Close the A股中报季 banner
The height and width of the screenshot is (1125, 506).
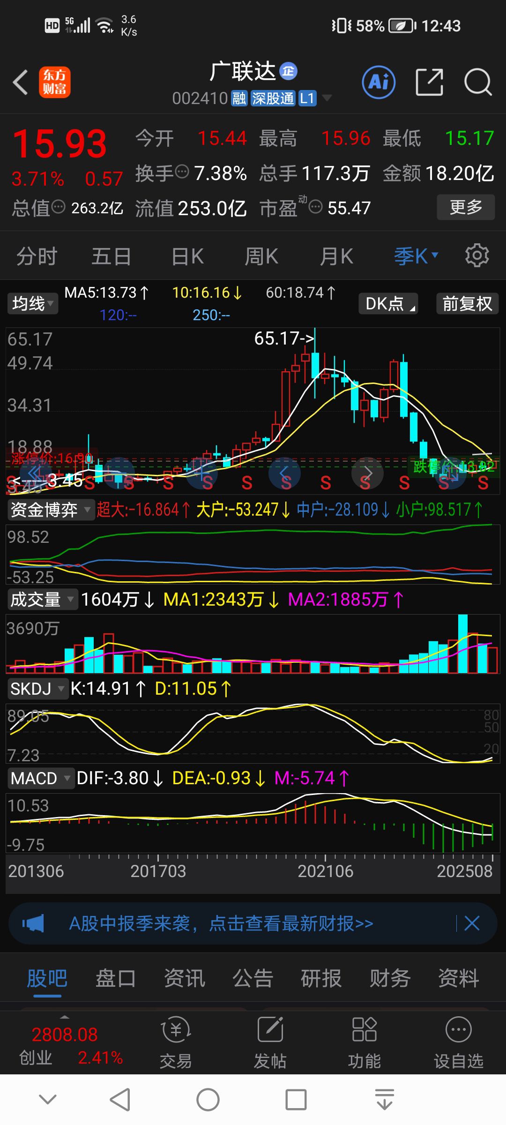[472, 923]
